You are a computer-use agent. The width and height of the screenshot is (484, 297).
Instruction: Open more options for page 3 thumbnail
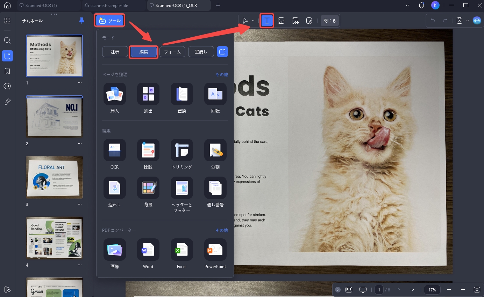pyautogui.click(x=80, y=204)
